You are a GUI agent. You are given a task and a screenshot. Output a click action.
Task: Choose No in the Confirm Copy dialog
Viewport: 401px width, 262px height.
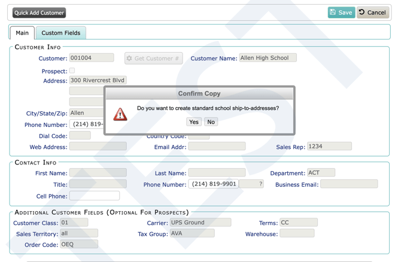click(x=211, y=122)
